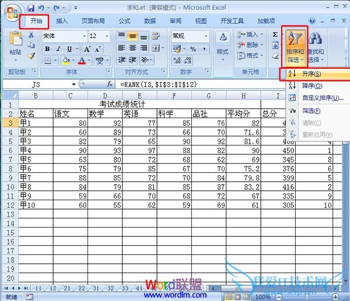The width and height of the screenshot is (350, 301).
Task: Align text to vertical middle
Action: click(x=132, y=36)
